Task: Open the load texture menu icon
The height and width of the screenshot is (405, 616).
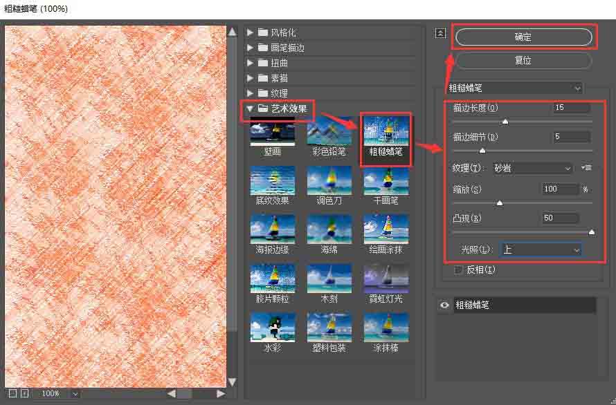Action: [586, 168]
